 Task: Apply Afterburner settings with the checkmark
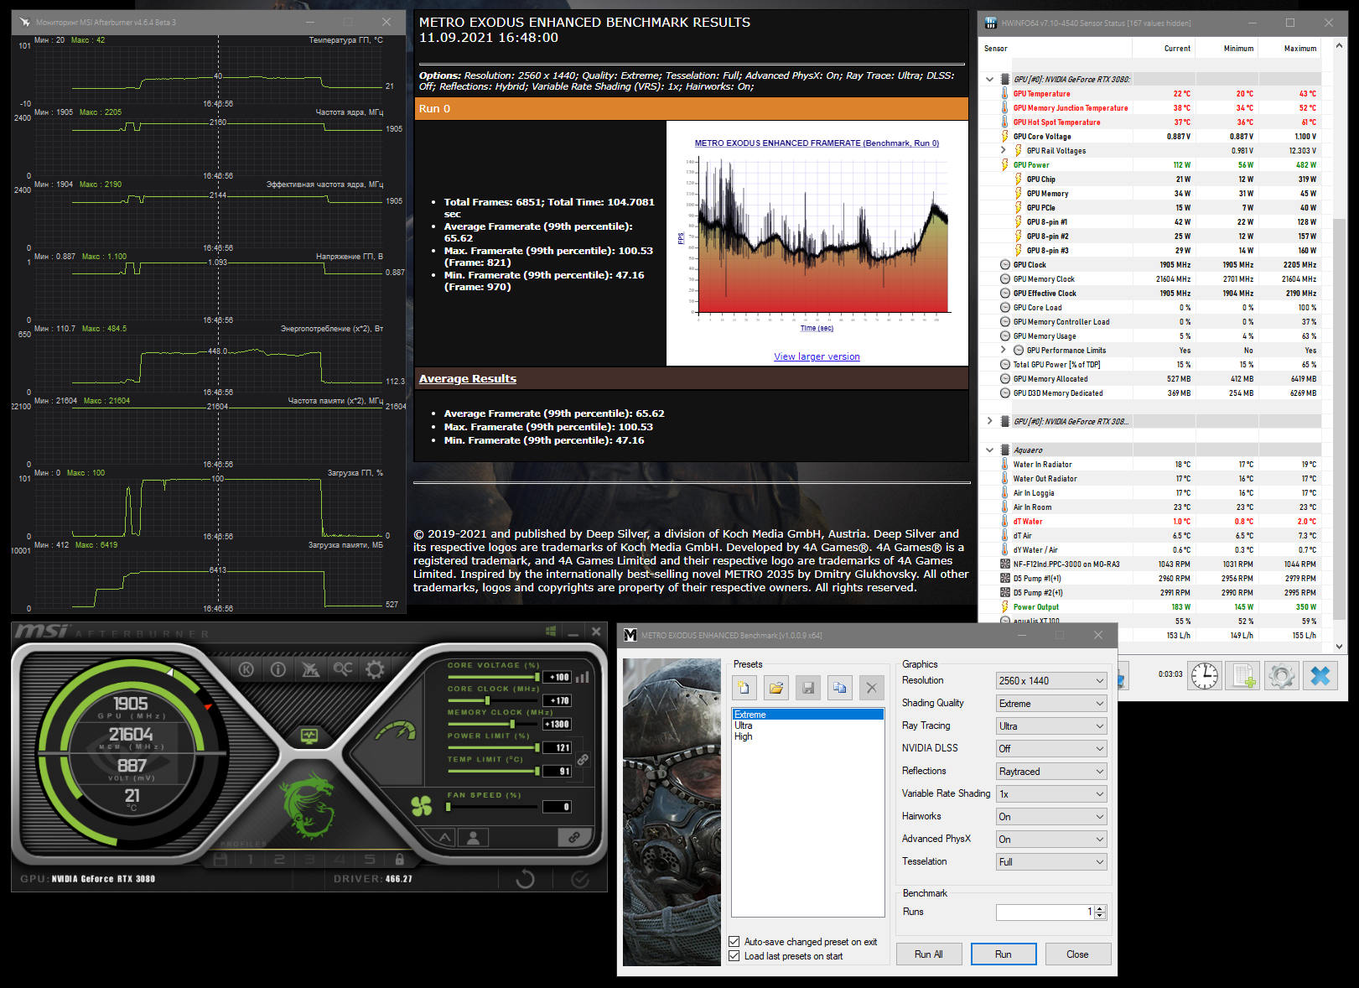[579, 879]
